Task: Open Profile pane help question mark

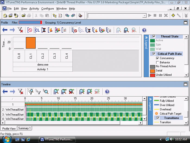Action: pyautogui.click(x=144, y=30)
